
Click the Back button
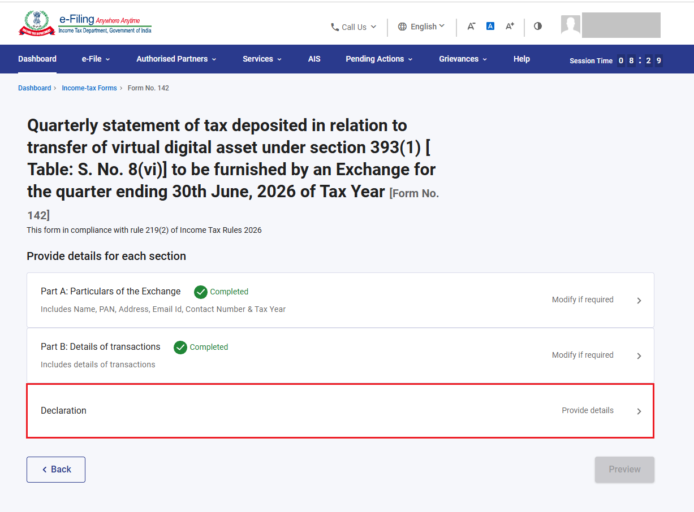pyautogui.click(x=56, y=470)
